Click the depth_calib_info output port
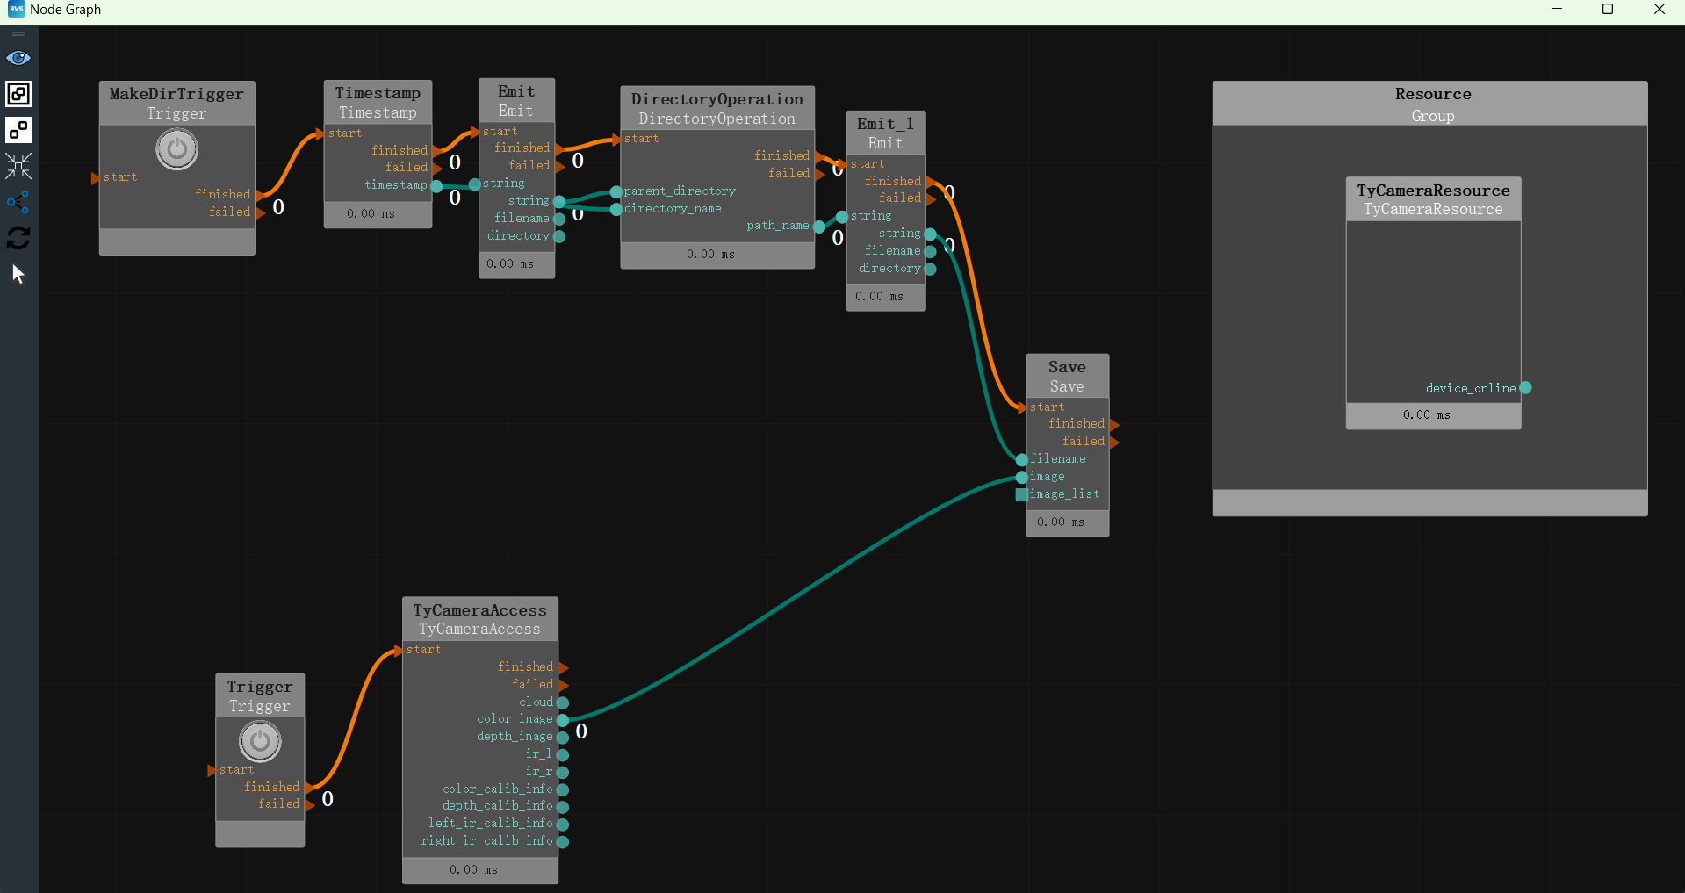Image resolution: width=1685 pixels, height=893 pixels. 563,807
